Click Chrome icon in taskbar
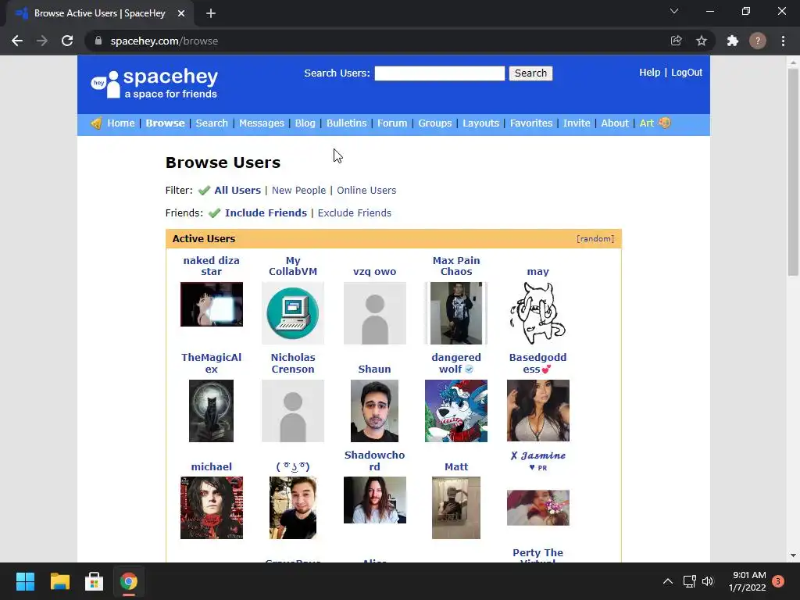This screenshot has height=600, width=800. tap(129, 581)
